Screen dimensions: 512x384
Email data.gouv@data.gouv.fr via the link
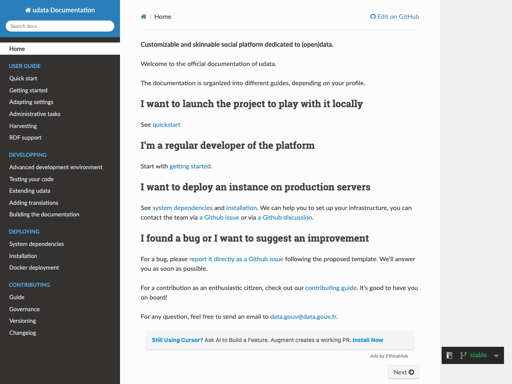[303, 316]
